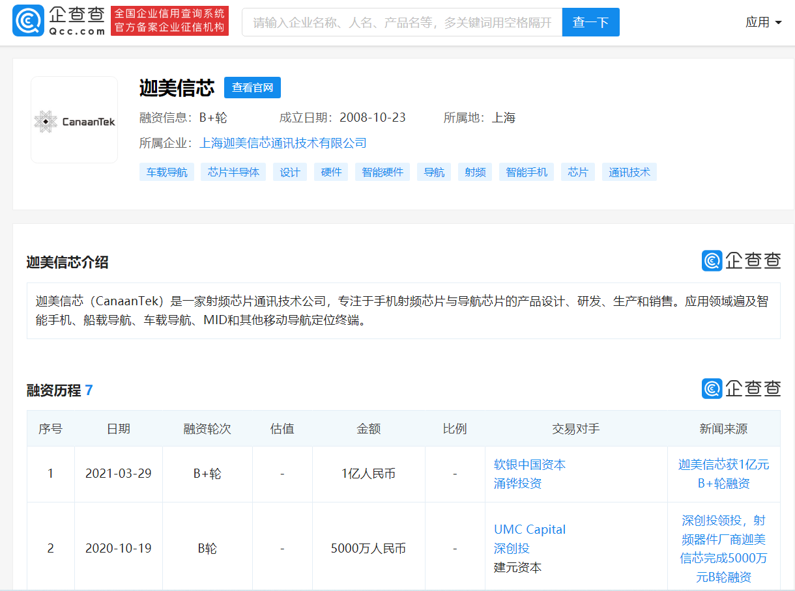Click the CanaanTek company logo thumbnail
This screenshot has width=795, height=591.
[x=74, y=120]
